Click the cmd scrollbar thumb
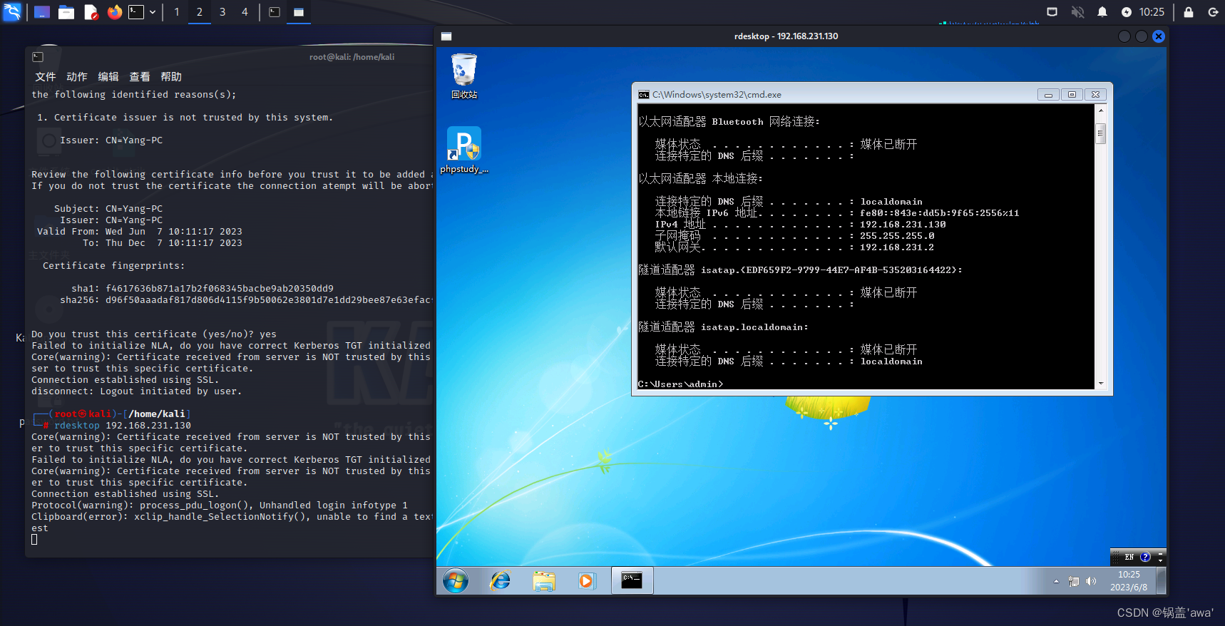The height and width of the screenshot is (626, 1225). [1101, 133]
